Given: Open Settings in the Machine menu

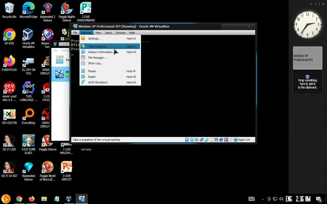Looking at the screenshot, I should [110, 39].
